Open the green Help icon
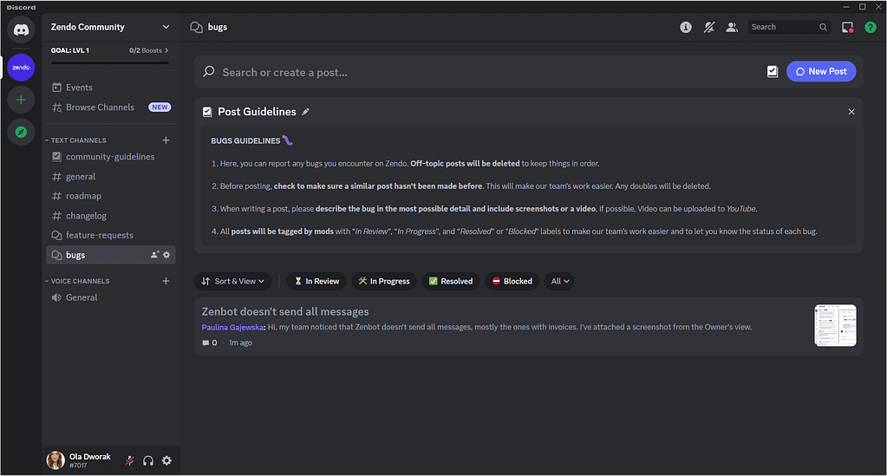This screenshot has height=476, width=887. point(871,27)
